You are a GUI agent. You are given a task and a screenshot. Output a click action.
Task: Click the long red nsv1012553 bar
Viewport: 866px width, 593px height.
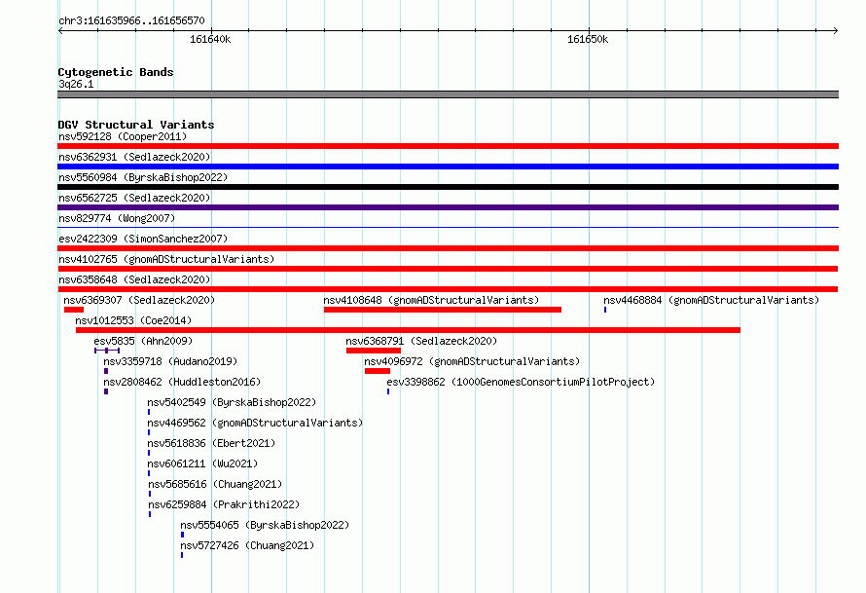tap(408, 330)
